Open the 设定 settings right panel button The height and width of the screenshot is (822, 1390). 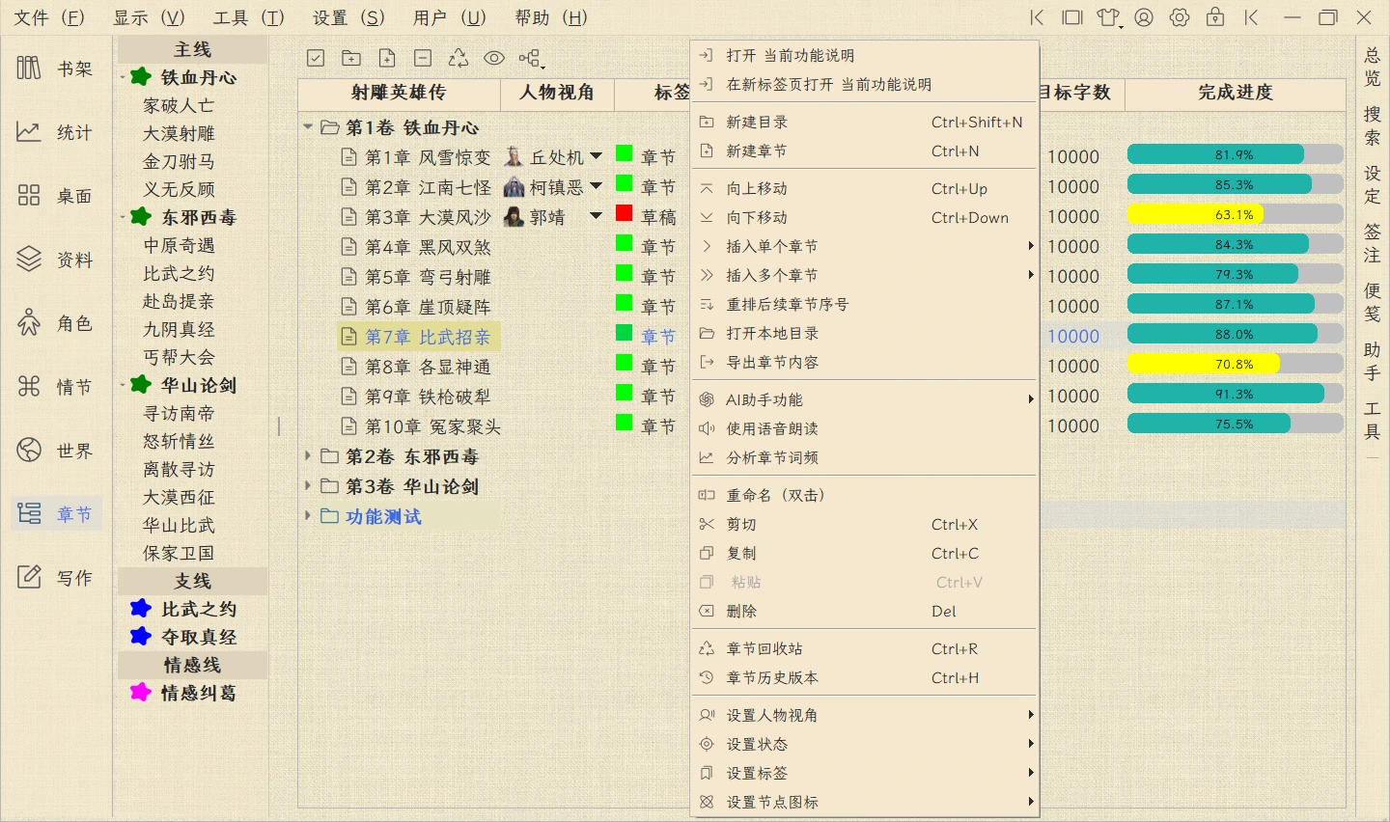point(1372,184)
